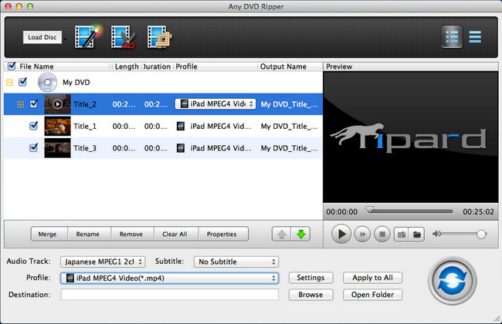502x324 pixels.
Task: Click the Destination path input field
Action: pyautogui.click(x=170, y=295)
